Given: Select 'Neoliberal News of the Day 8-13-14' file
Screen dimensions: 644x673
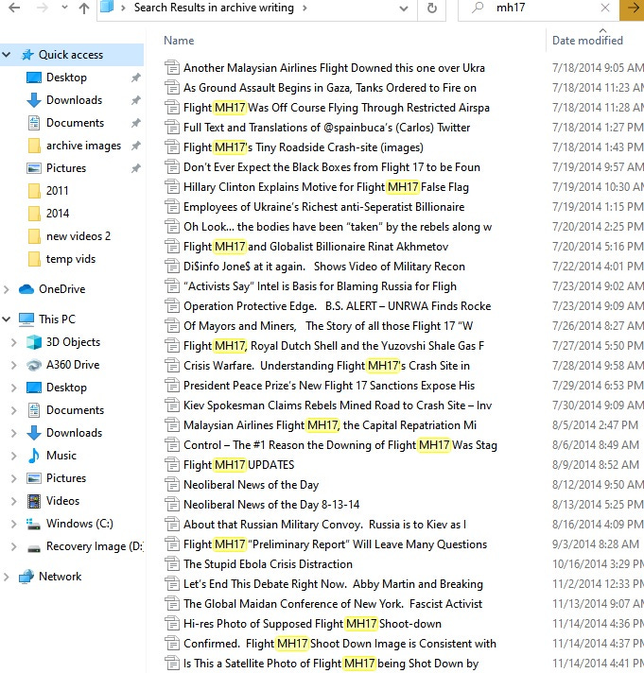Looking at the screenshot, I should pyautogui.click(x=271, y=505).
